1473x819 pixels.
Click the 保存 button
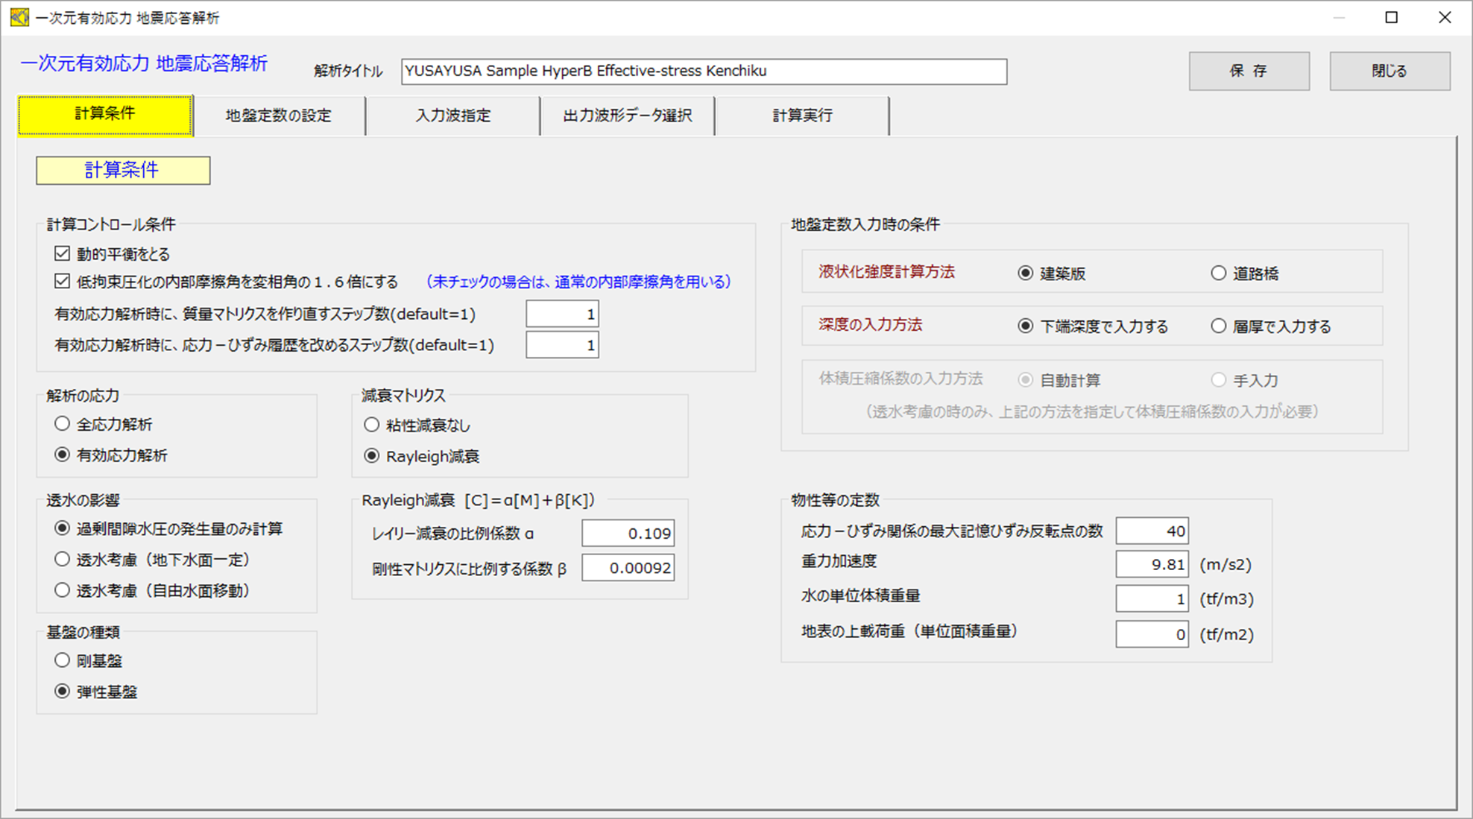(x=1249, y=71)
